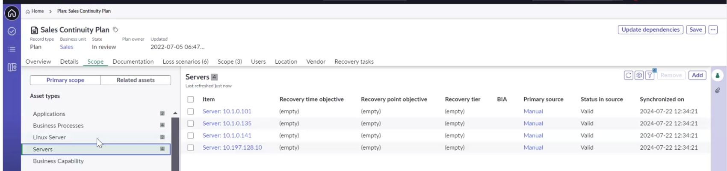This screenshot has width=727, height=171.
Task: Open list settings gear icon
Action: coord(639,75)
